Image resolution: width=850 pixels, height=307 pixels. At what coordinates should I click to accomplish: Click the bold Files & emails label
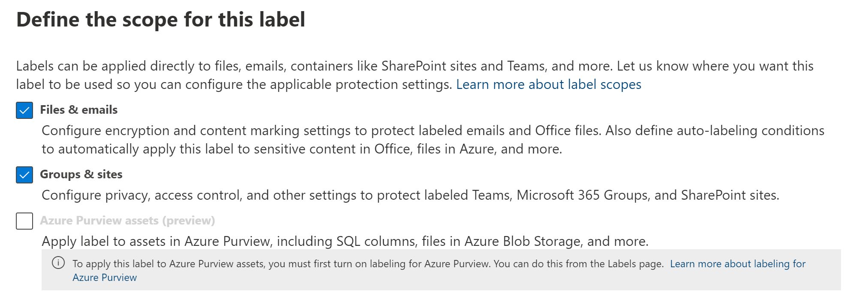[78, 110]
